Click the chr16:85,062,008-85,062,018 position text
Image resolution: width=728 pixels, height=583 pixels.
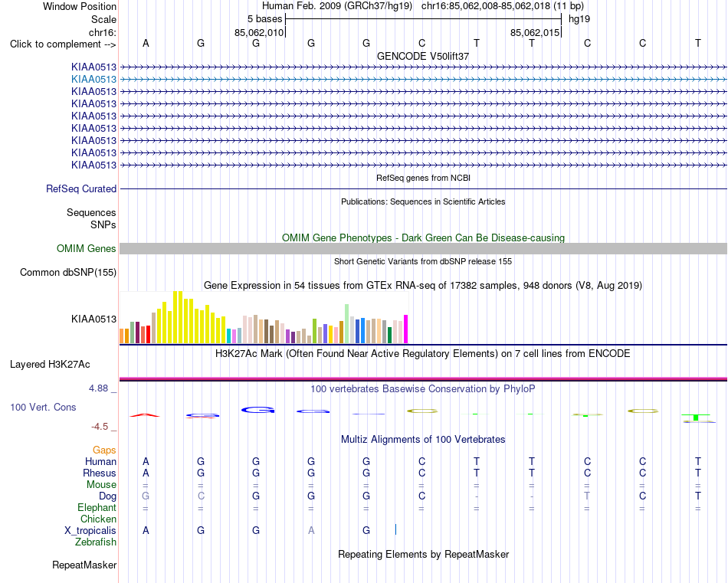486,6
